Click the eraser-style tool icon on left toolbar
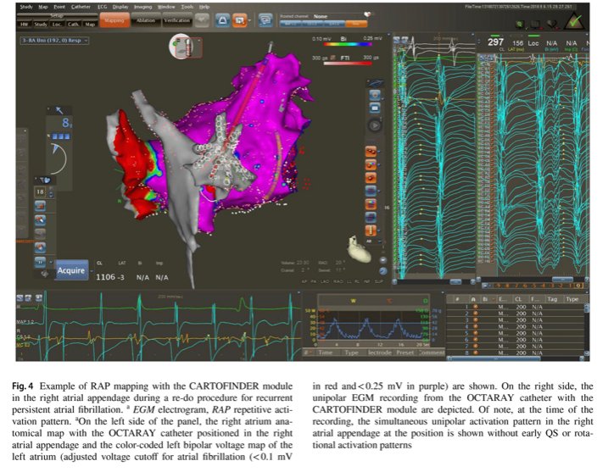Screen dimensions: 608x472 (41, 220)
